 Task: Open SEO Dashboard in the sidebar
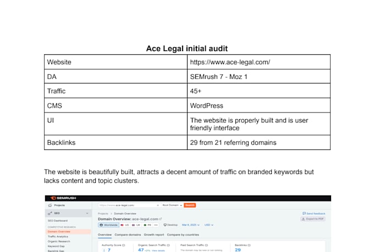pyautogui.click(x=58, y=221)
